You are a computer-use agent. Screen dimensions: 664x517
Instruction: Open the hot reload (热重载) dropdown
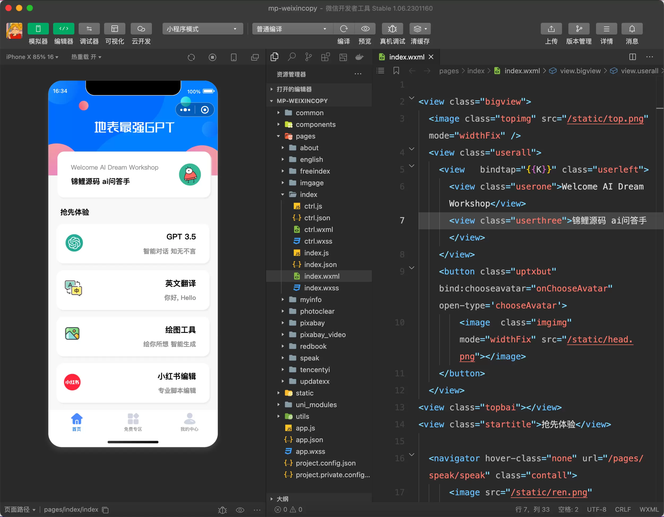[x=86, y=57]
